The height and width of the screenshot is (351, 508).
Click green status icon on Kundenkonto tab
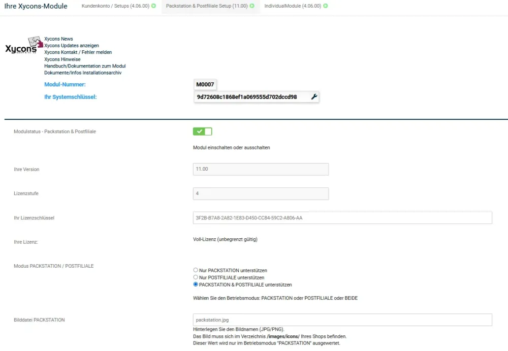153,6
